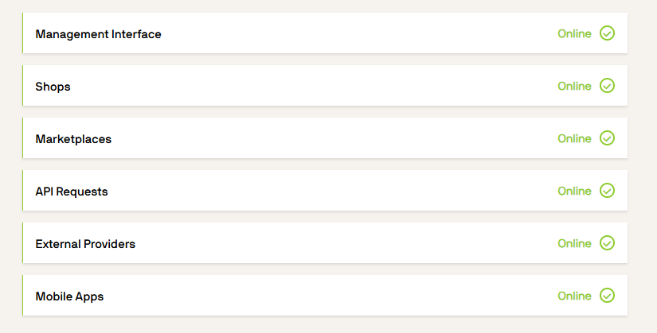Screen dimensions: 657x333
Task: Click Online status text for Marketplaces
Action: pos(574,138)
